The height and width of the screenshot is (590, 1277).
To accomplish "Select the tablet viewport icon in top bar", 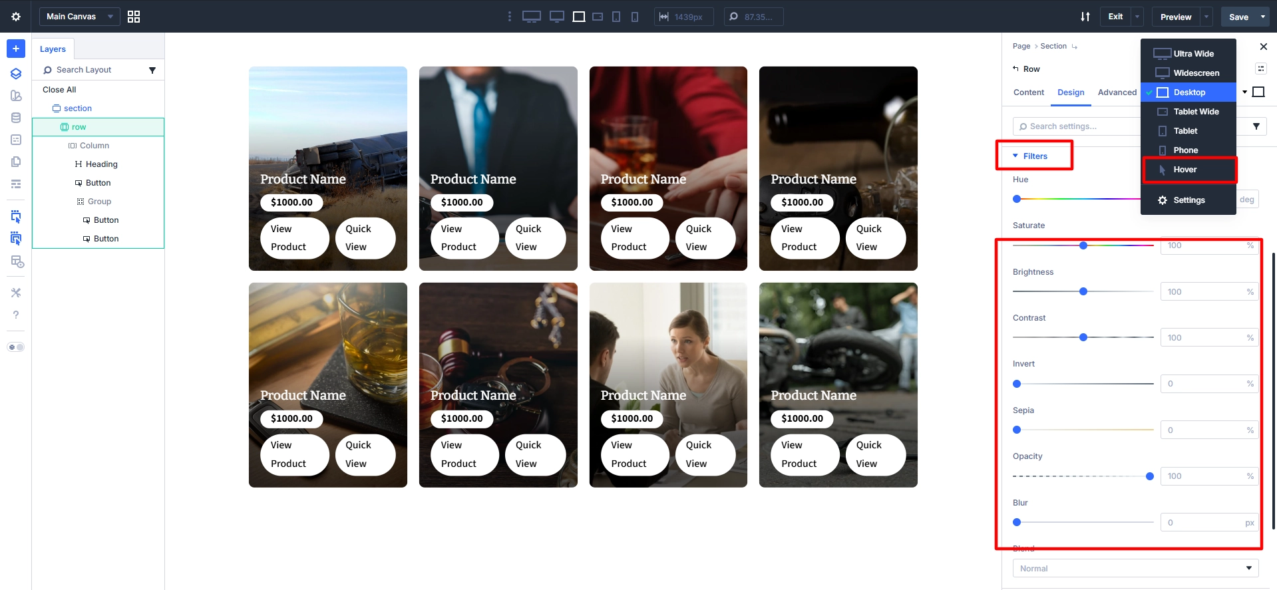I will pyautogui.click(x=616, y=17).
